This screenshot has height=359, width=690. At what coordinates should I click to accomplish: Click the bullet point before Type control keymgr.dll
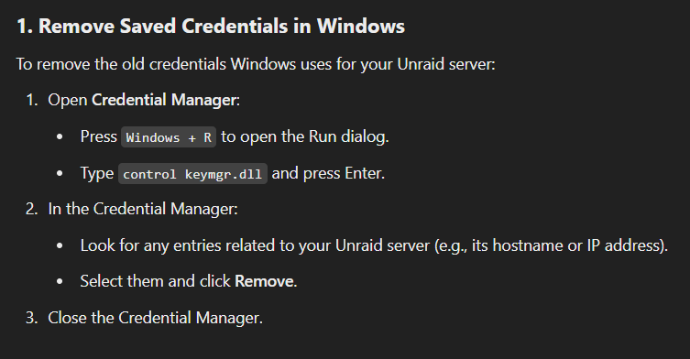60,174
